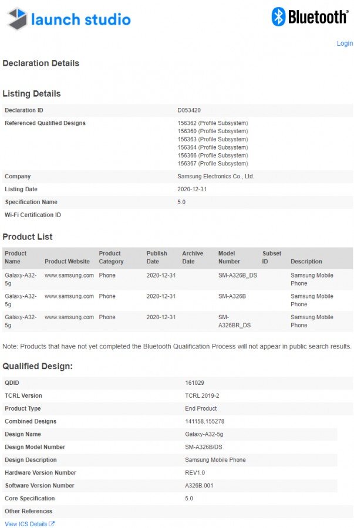Click www.samsung.com in the SM-A326BR_DS row
The height and width of the screenshot is (528, 354).
69,317
